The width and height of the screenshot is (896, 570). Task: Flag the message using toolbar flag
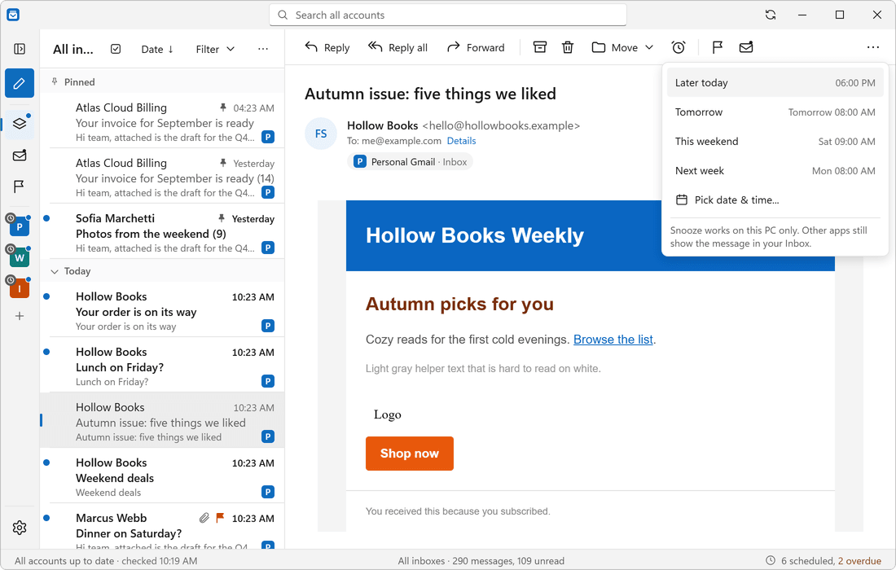tap(717, 47)
